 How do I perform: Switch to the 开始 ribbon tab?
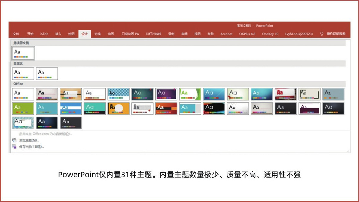[x=30, y=34]
